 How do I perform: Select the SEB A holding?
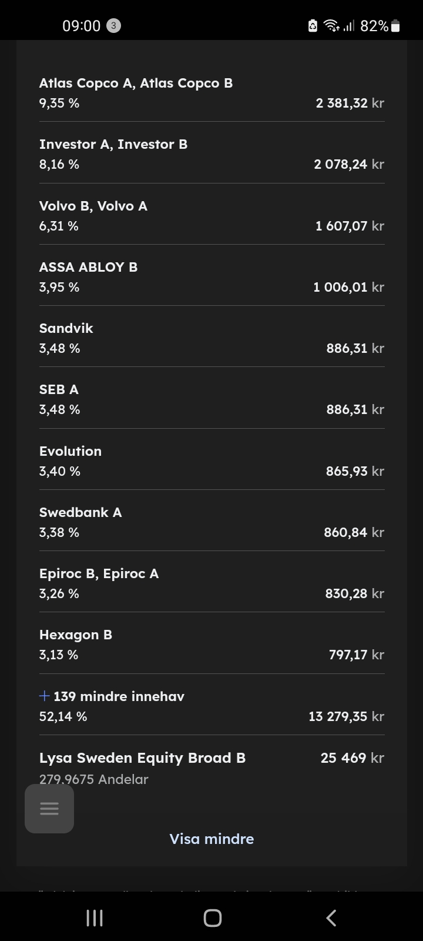[211, 399]
